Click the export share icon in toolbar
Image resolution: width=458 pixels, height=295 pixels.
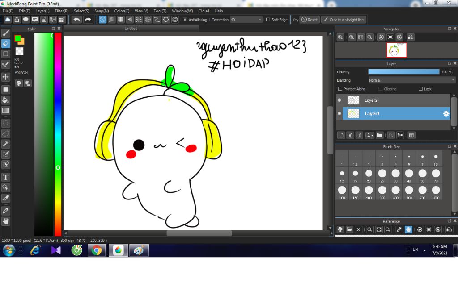[x=17, y=20]
